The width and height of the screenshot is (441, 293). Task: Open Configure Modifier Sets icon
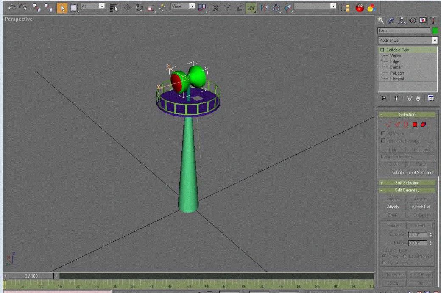(x=431, y=98)
